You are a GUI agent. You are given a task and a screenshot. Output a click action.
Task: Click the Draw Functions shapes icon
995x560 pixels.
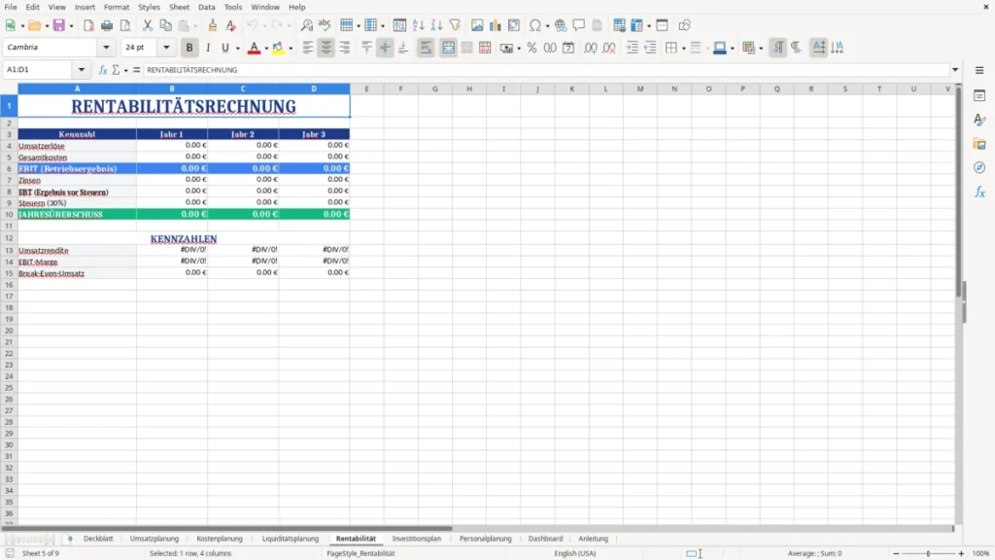coord(684,25)
